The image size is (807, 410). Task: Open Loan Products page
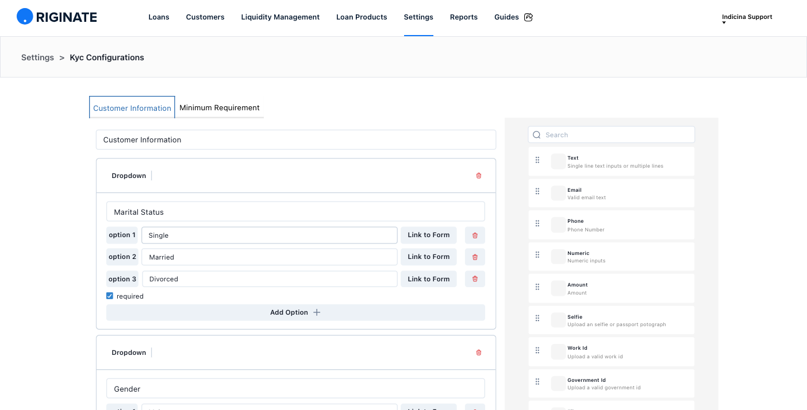362,17
